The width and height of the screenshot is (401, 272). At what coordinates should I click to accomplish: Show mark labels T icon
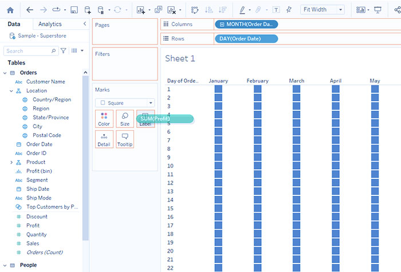[x=276, y=10]
